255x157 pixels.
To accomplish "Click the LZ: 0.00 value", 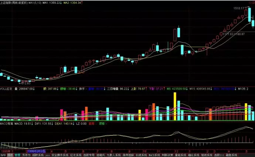I will click(81, 123).
